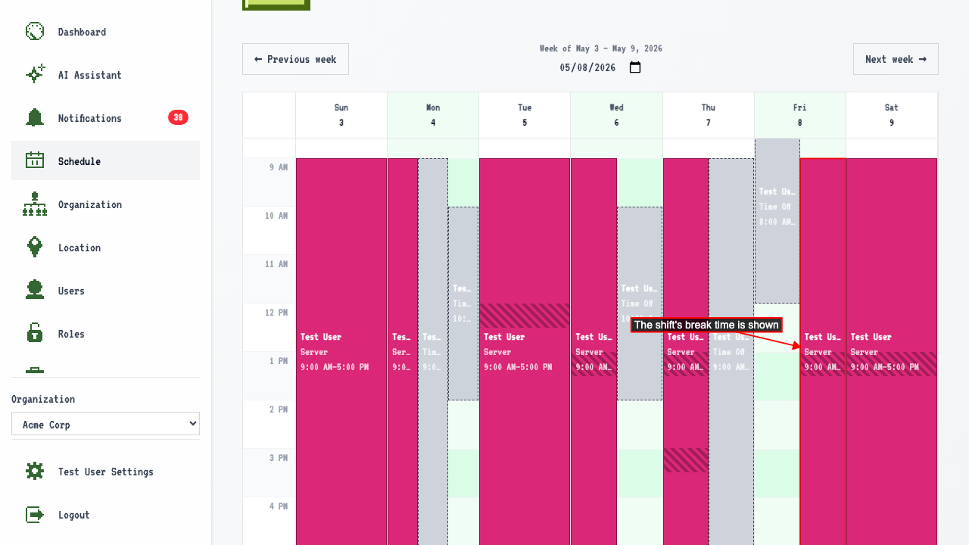The width and height of the screenshot is (969, 545).
Task: Click the Roles padlock icon
Action: coord(35,334)
